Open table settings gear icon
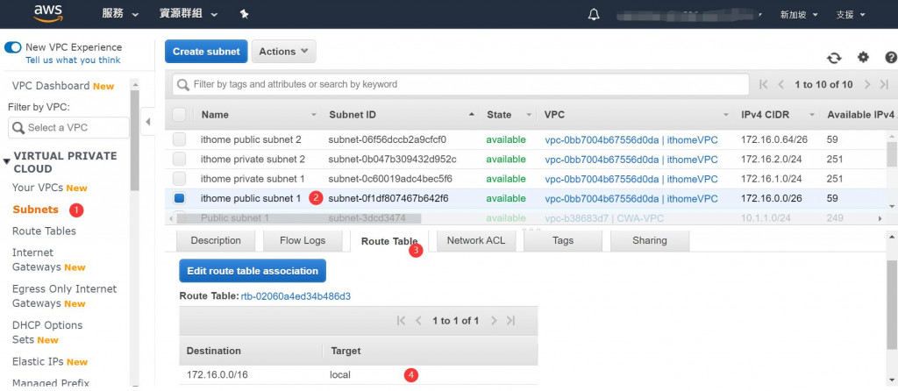898x391 pixels. pyautogui.click(x=863, y=57)
